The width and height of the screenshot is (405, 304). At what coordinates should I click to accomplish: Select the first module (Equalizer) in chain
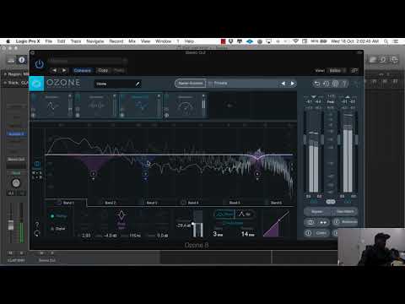[51, 106]
